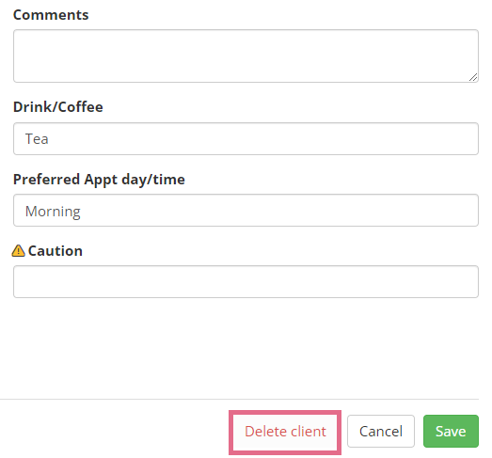
Task: Save the client details
Action: [451, 432]
